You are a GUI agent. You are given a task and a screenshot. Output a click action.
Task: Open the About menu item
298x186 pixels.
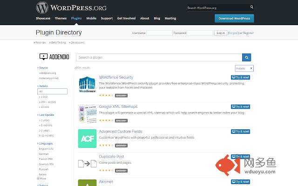[145, 19]
